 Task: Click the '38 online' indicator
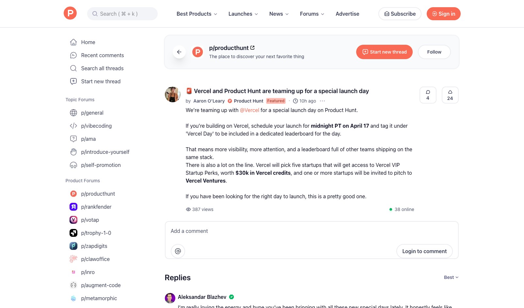[x=402, y=209]
